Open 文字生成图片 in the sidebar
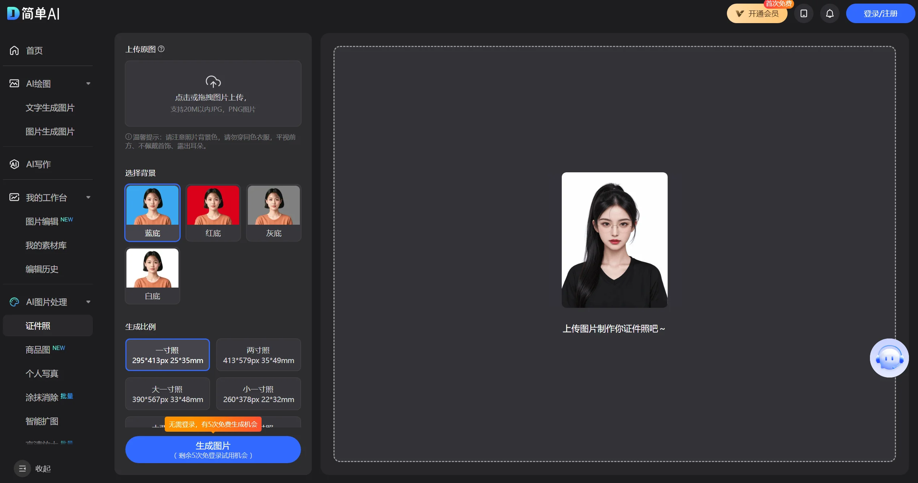This screenshot has width=918, height=483. coord(50,108)
